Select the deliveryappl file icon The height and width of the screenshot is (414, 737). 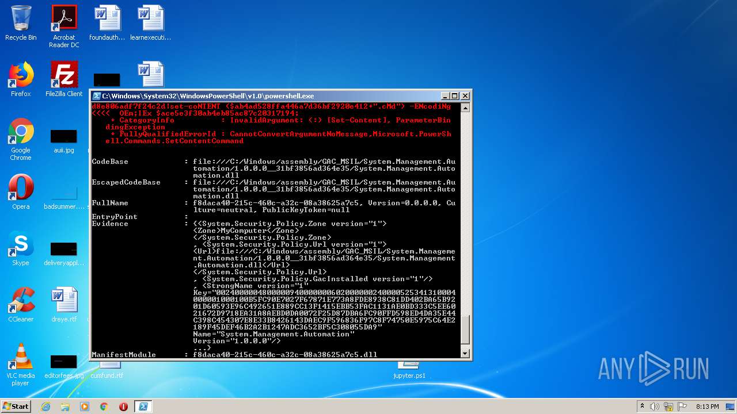pyautogui.click(x=64, y=254)
